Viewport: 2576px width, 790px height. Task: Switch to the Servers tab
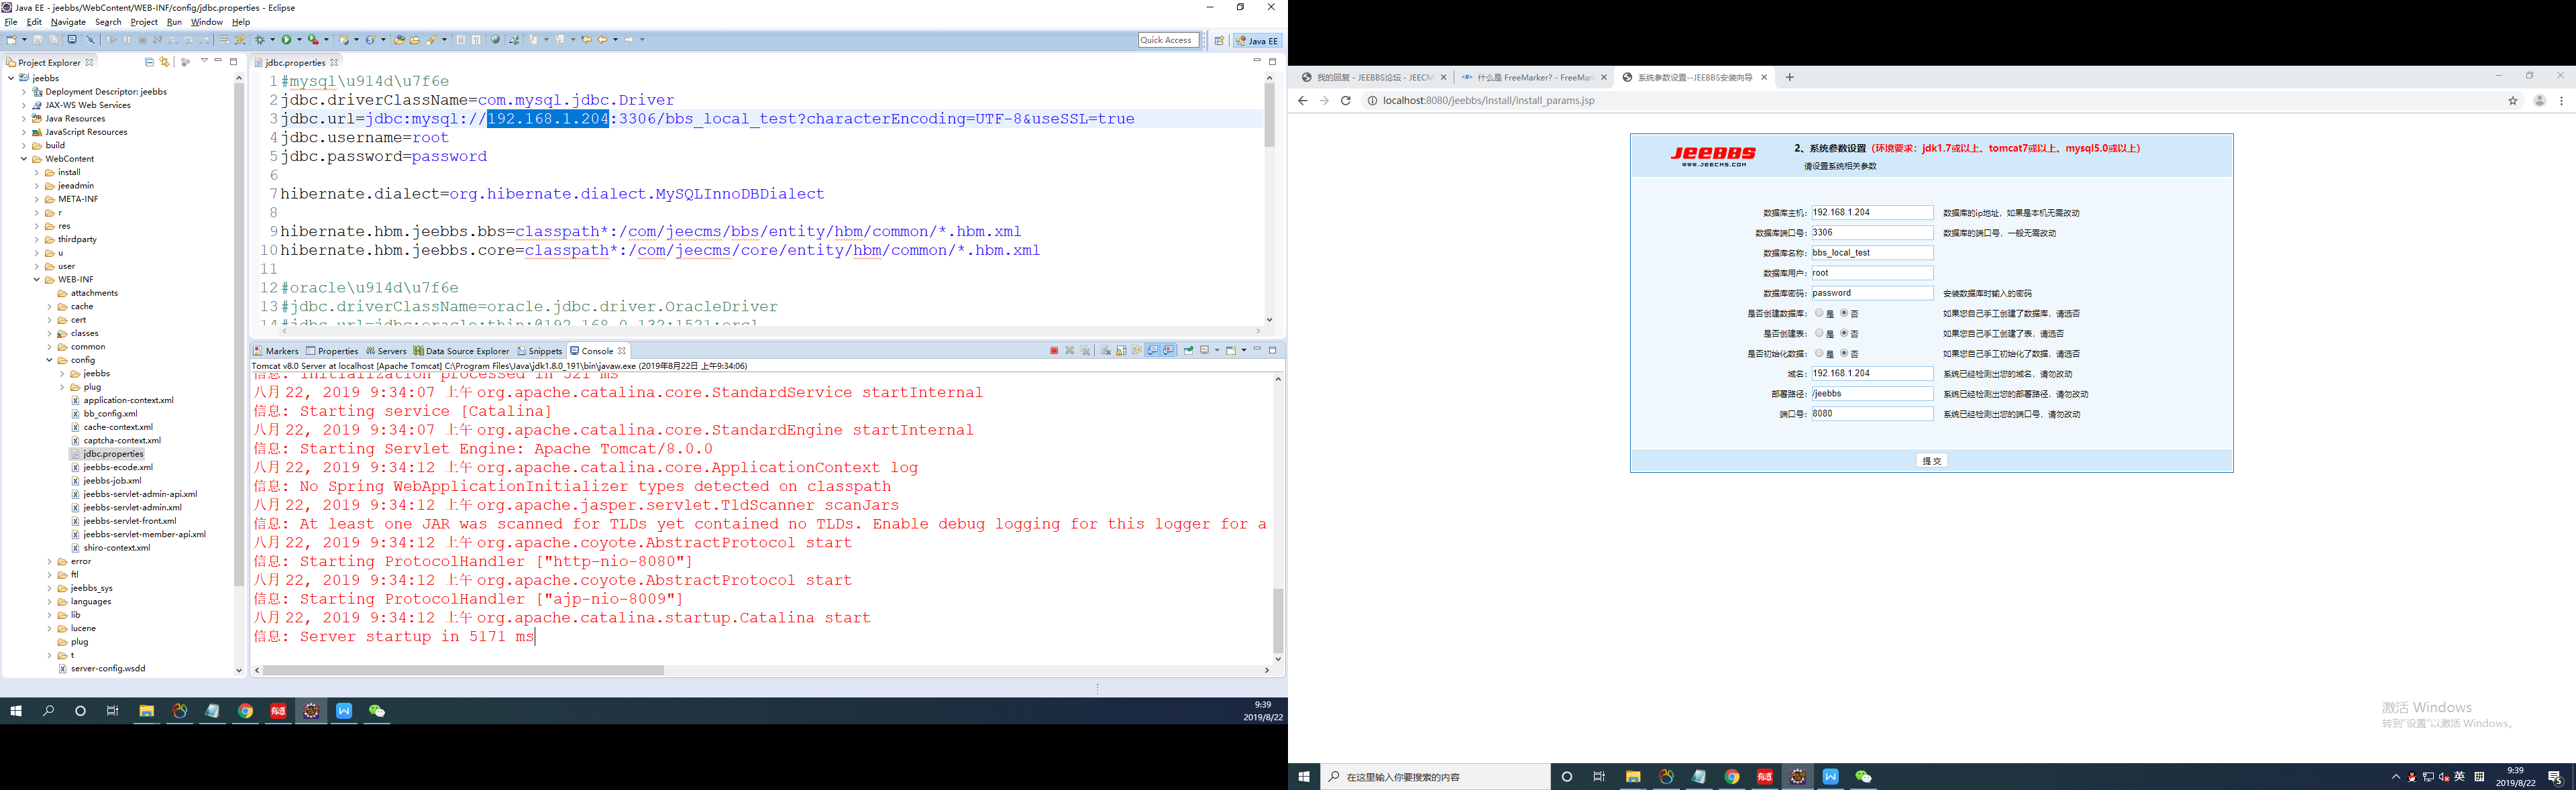tap(386, 351)
